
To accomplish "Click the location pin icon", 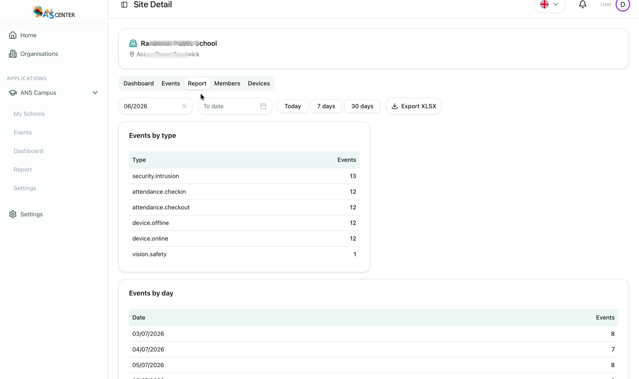I will 132,54.
